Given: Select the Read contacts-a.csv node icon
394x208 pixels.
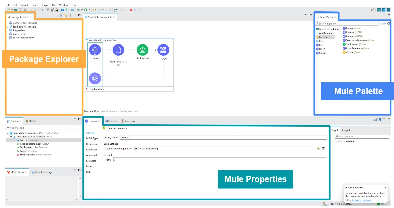Looking at the screenshot, I should 118,50.
